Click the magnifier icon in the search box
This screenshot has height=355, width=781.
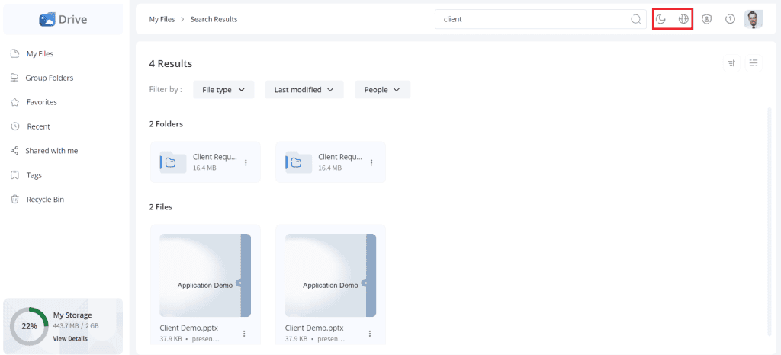point(635,19)
